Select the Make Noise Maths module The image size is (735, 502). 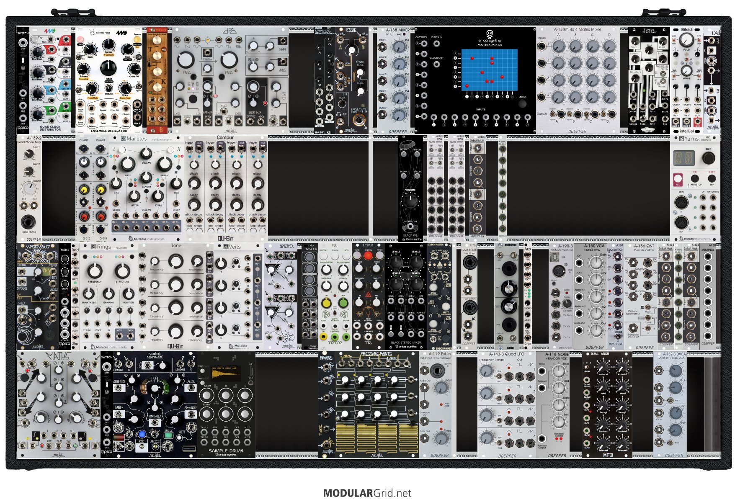tap(59, 404)
